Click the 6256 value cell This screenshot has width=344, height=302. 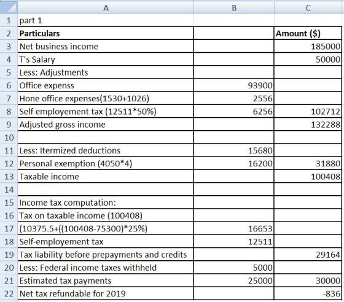point(234,111)
